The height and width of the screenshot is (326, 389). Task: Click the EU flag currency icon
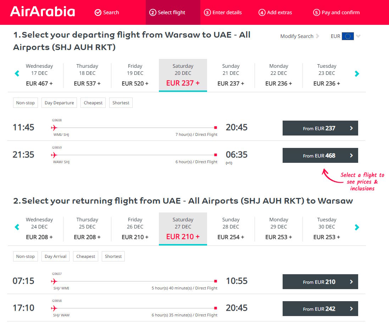tap(348, 36)
